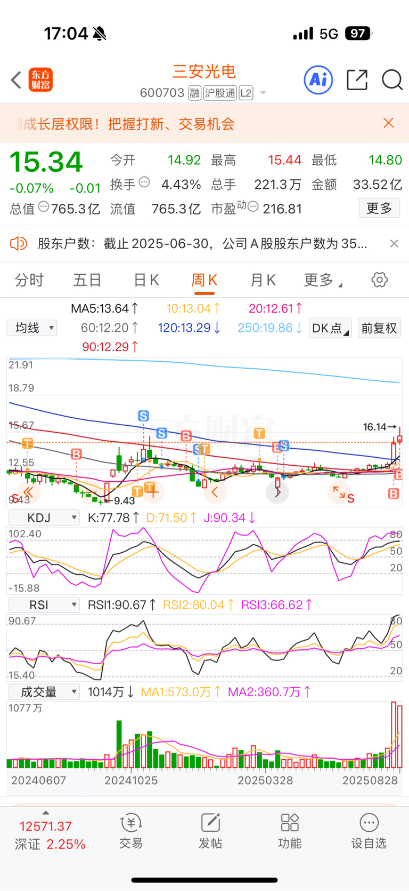Open the RSI indicator dropdown
Image resolution: width=409 pixels, height=891 pixels.
click(44, 604)
